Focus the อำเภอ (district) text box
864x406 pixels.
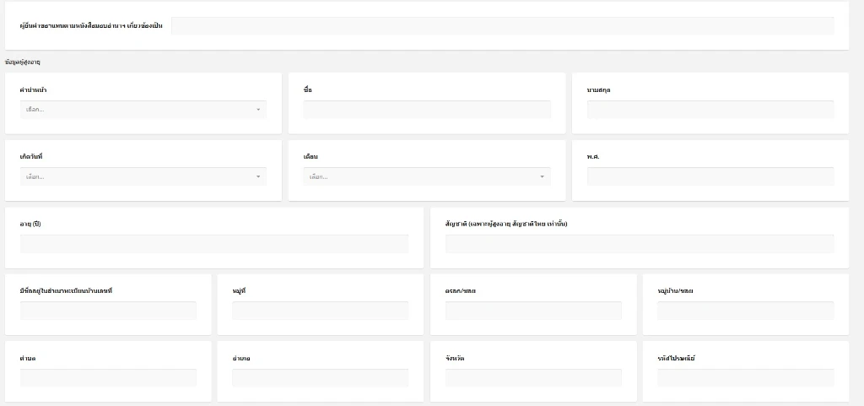click(320, 377)
